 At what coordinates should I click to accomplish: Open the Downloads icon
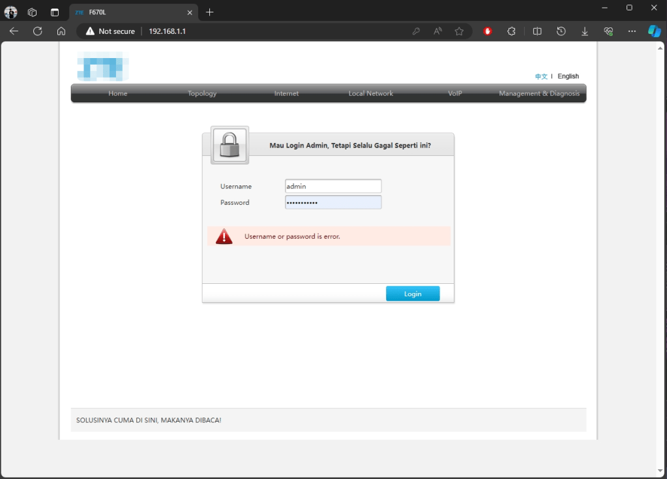pos(584,31)
